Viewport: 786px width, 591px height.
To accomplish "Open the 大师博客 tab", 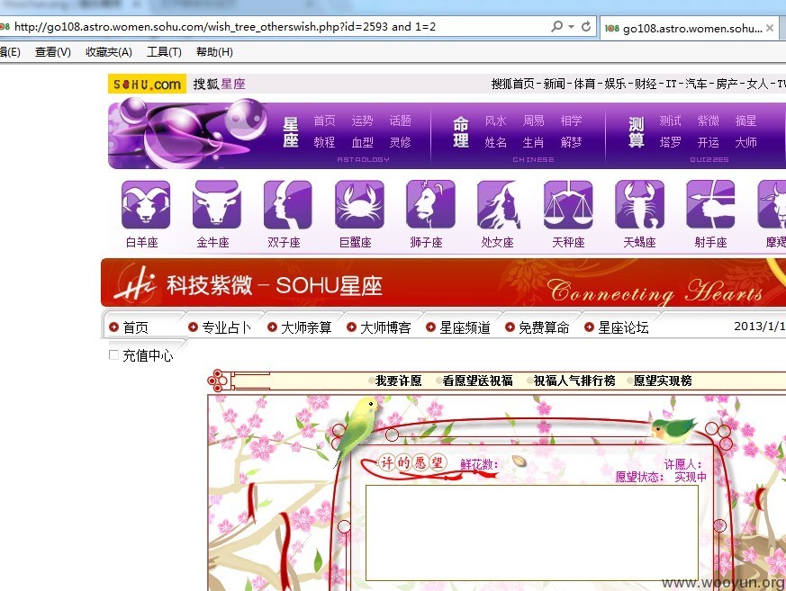I will coord(385,327).
